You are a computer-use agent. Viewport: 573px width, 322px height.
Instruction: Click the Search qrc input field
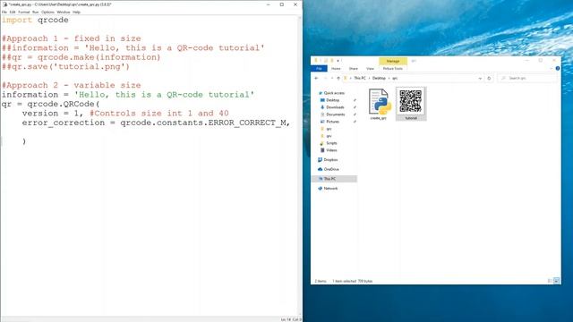(528, 78)
